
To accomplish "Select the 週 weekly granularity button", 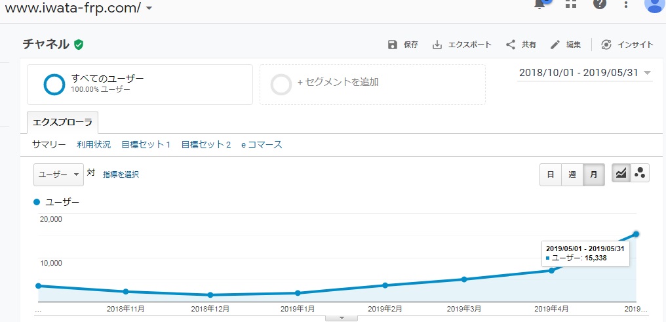I will 572,174.
